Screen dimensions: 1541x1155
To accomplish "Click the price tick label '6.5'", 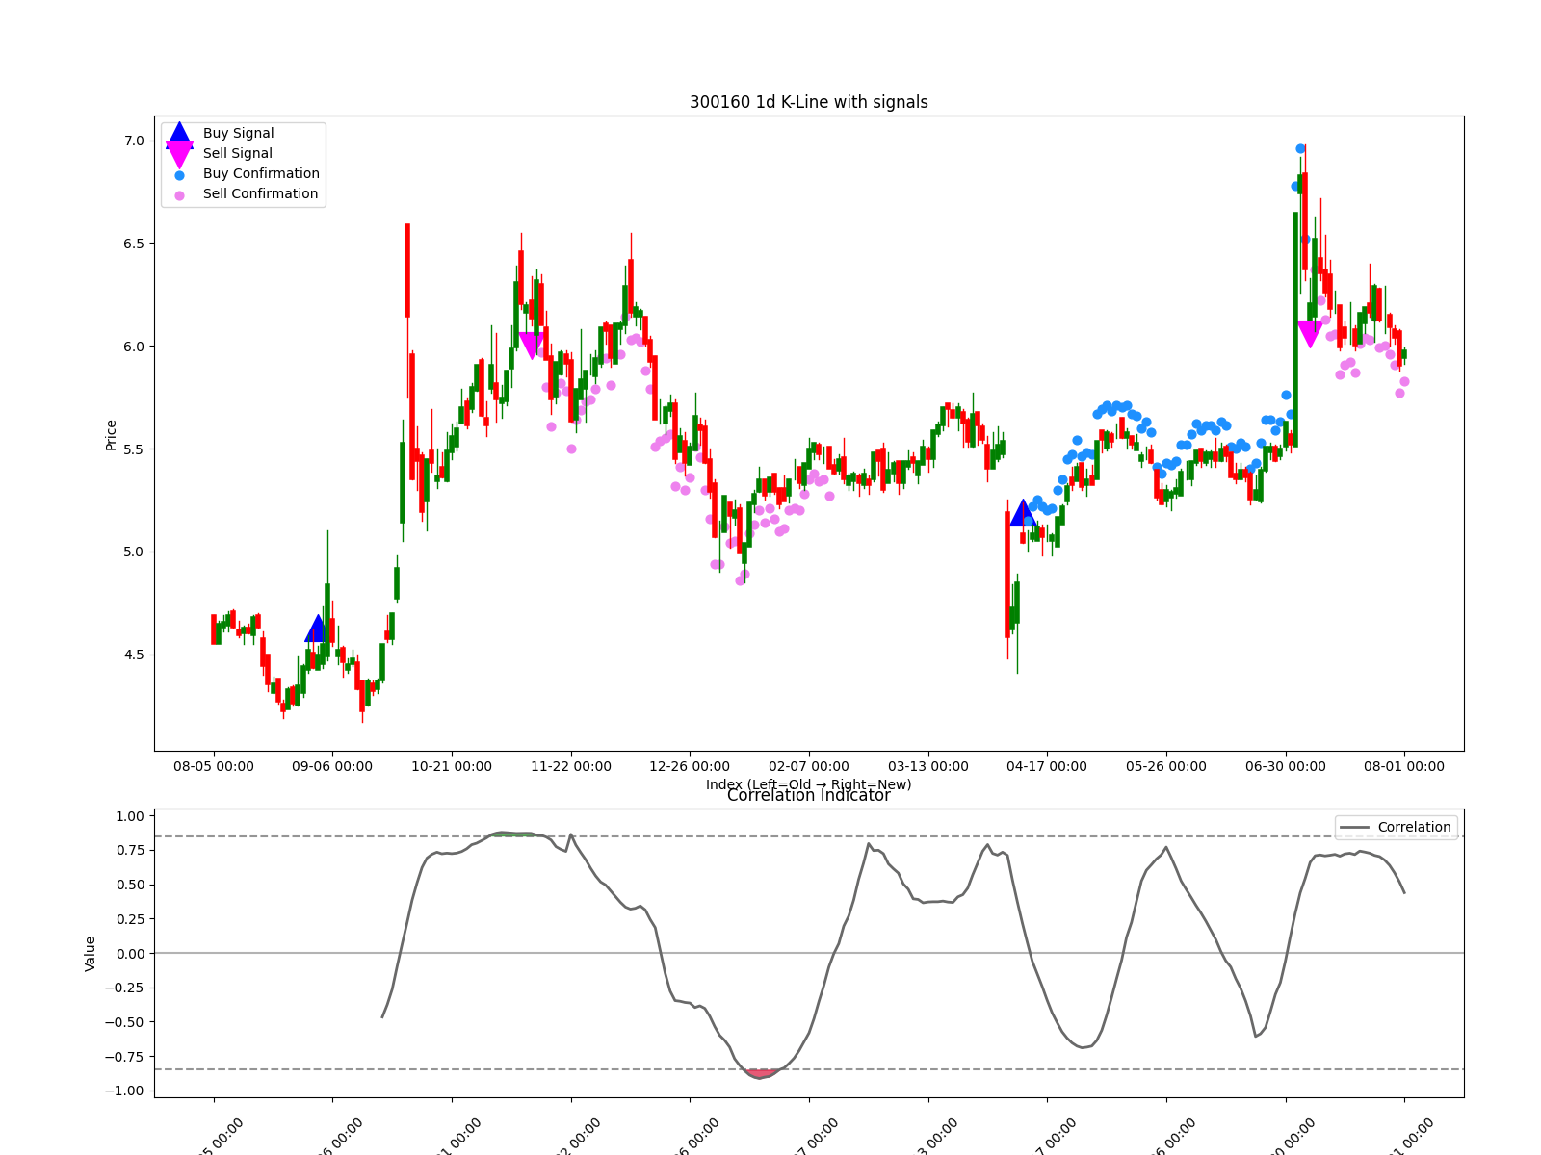I will (x=134, y=244).
